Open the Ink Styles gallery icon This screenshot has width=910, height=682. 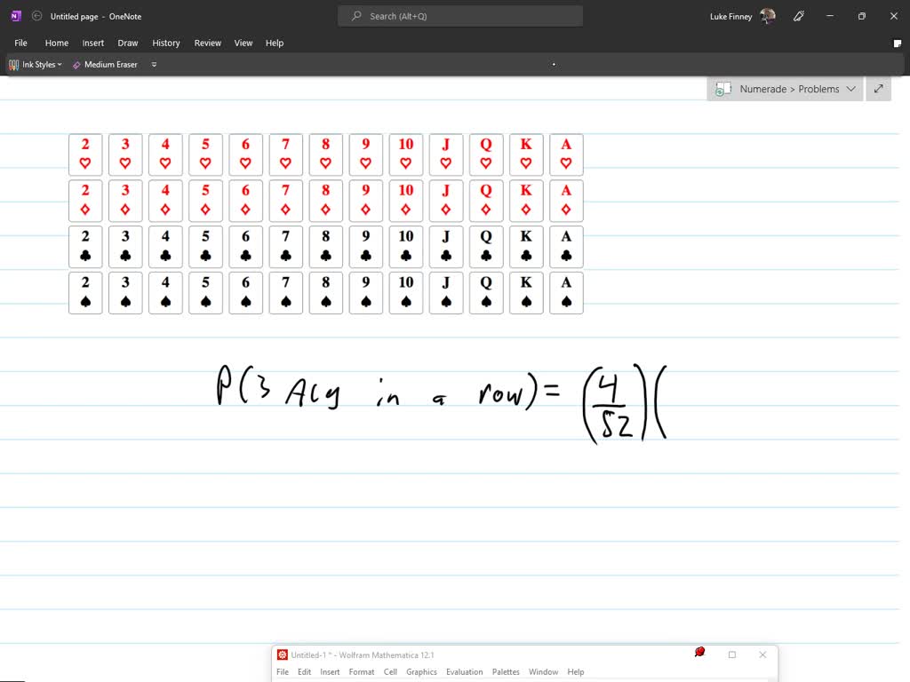(x=13, y=64)
